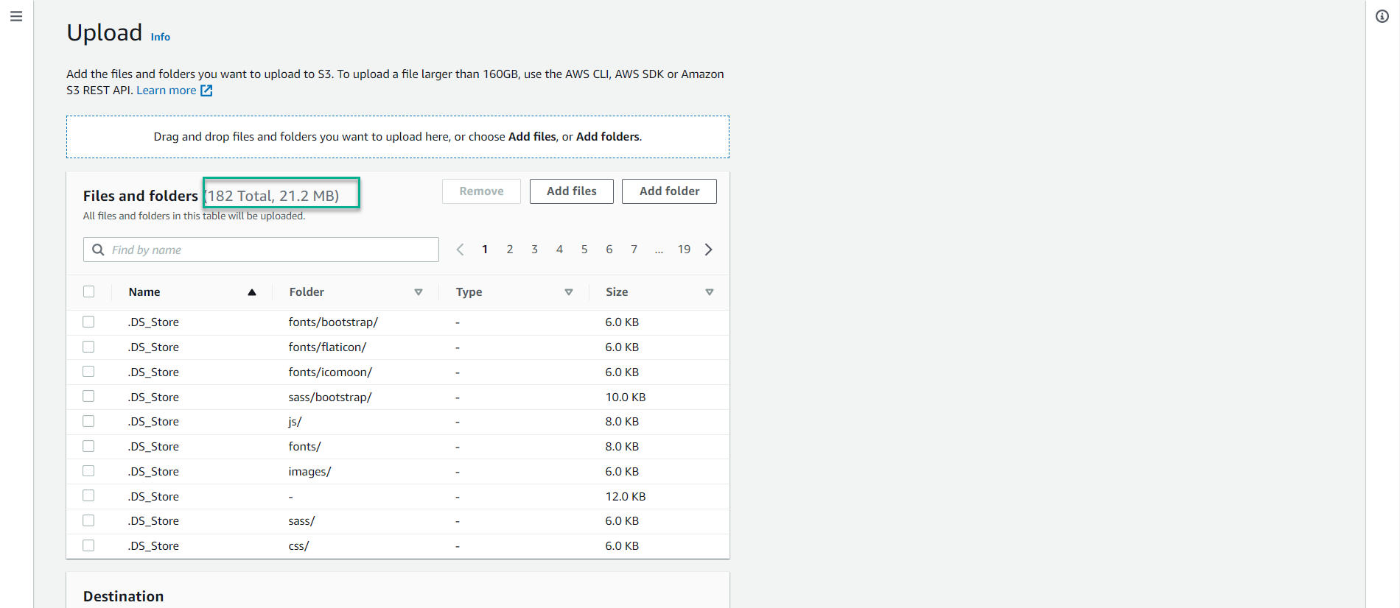This screenshot has height=608, width=1400.
Task: Click fonts/icomoon/ folder cell
Action: coord(330,372)
